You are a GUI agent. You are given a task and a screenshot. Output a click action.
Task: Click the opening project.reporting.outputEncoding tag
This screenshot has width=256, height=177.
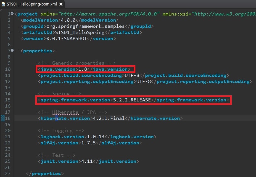(87, 81)
